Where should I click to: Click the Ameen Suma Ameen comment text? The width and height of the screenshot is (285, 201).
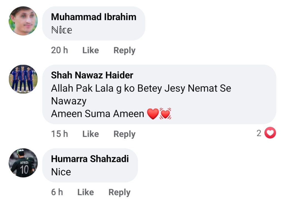point(97,114)
